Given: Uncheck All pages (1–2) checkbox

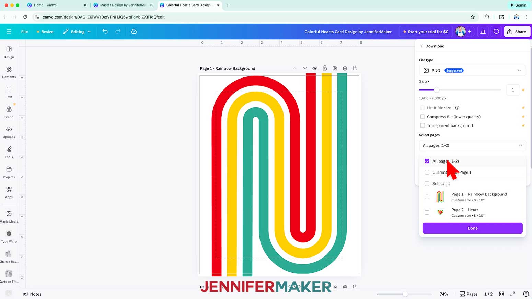Looking at the screenshot, I should click(427, 161).
